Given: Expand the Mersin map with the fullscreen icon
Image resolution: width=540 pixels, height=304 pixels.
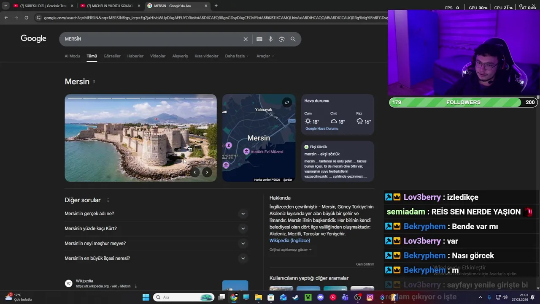Looking at the screenshot, I should pos(287,102).
